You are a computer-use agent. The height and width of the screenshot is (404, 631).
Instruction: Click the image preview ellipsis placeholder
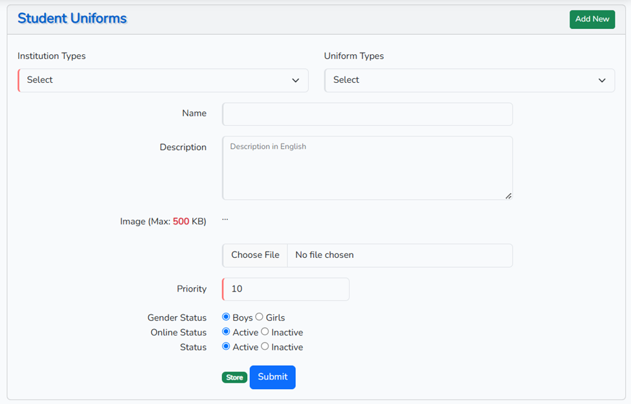point(225,219)
